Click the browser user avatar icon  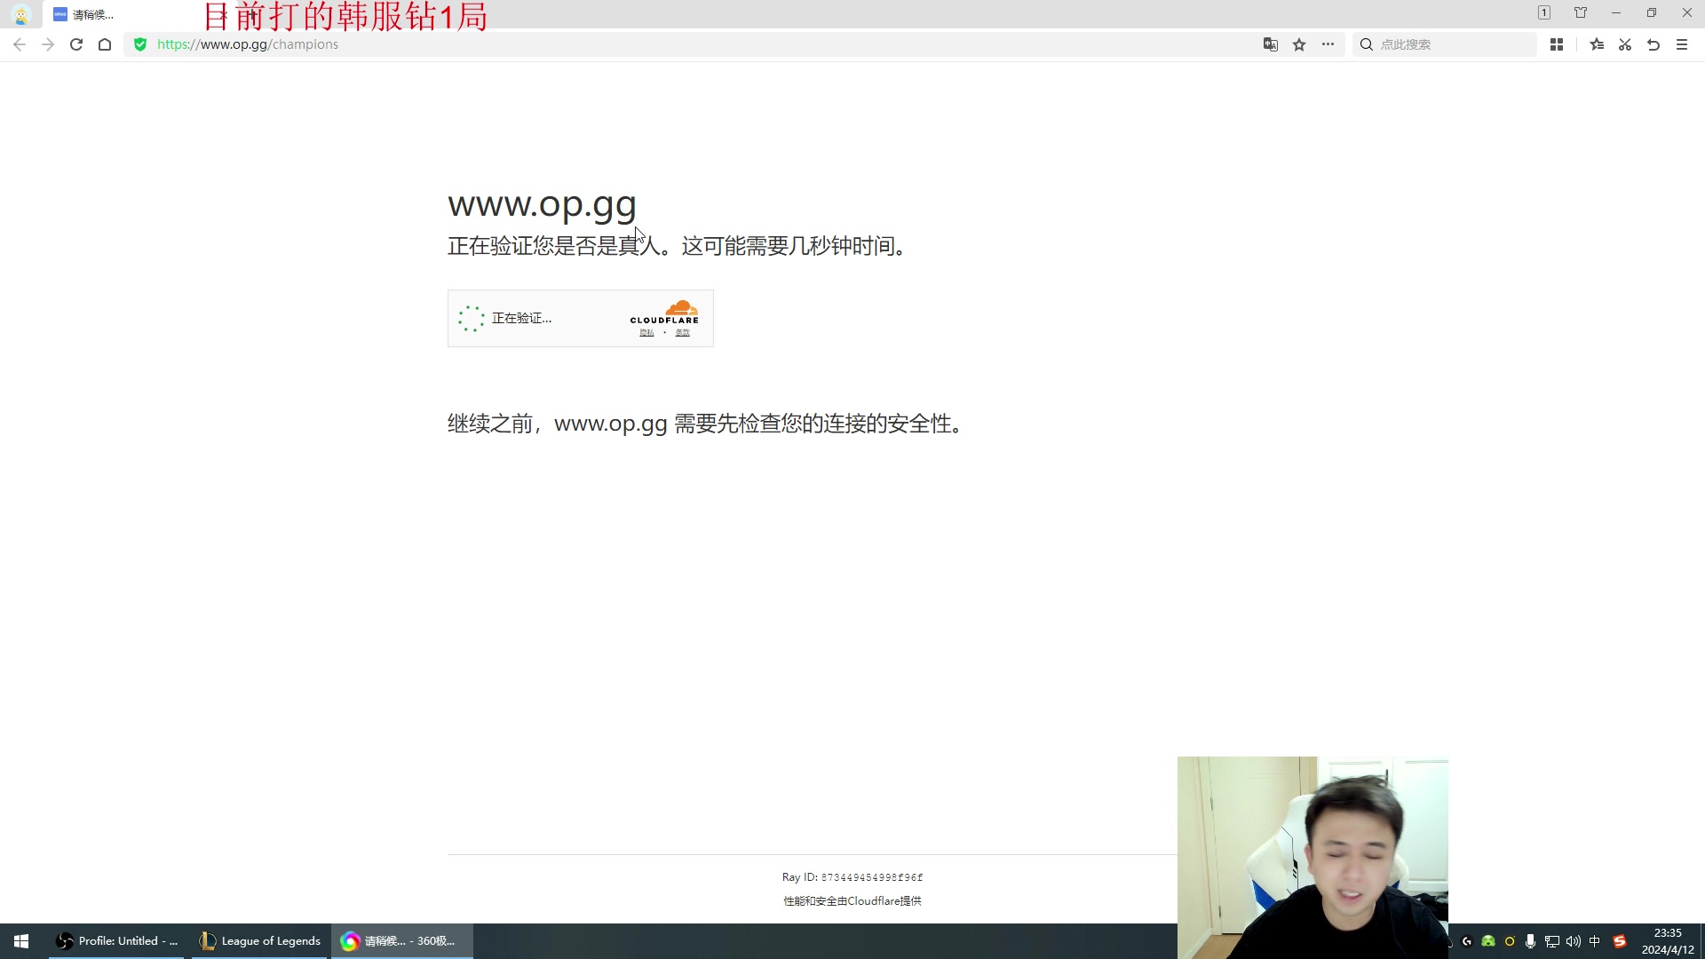(x=21, y=14)
